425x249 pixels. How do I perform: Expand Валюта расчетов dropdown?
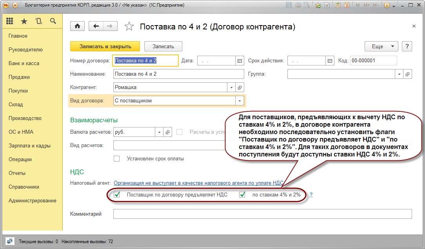[159, 132]
